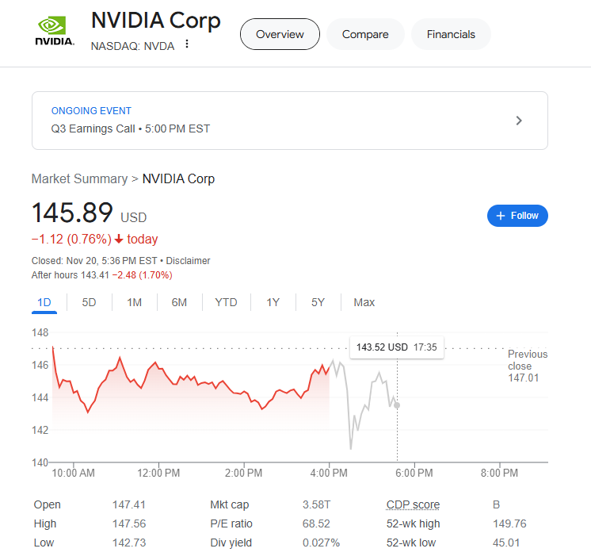The width and height of the screenshot is (591, 556).
Task: Expand the Q3 Earnings Call event chevron
Action: [x=519, y=121]
